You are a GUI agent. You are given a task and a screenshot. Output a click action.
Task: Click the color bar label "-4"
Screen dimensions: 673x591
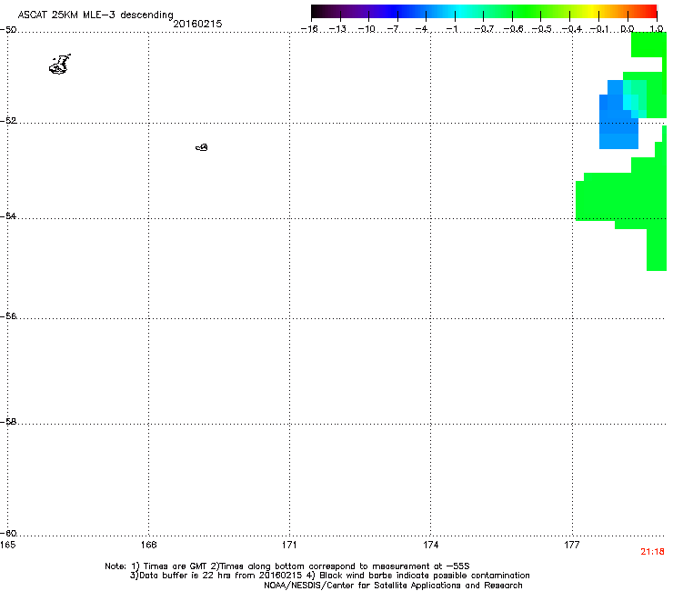point(422,29)
